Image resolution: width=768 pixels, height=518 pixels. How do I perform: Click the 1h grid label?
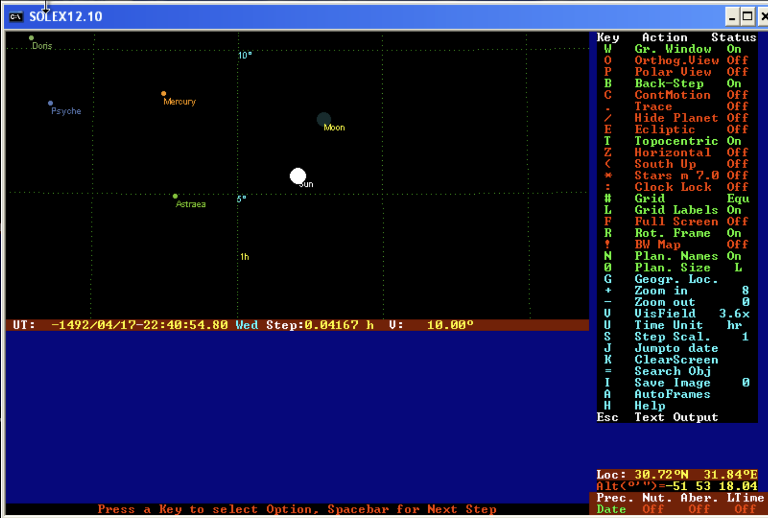pyautogui.click(x=244, y=257)
